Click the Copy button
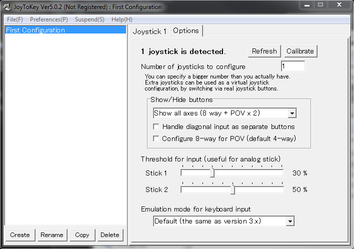The height and width of the screenshot is (249, 354). 82,235
